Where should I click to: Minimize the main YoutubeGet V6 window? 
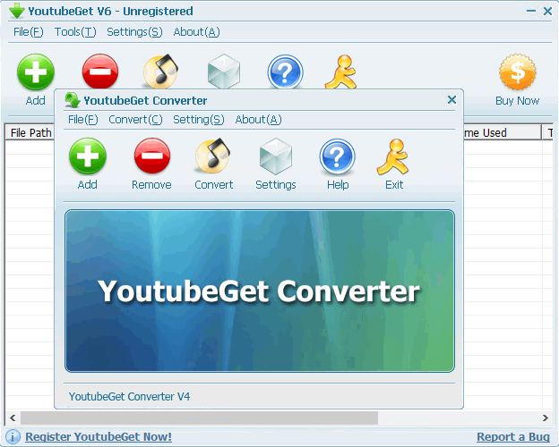[x=531, y=11]
